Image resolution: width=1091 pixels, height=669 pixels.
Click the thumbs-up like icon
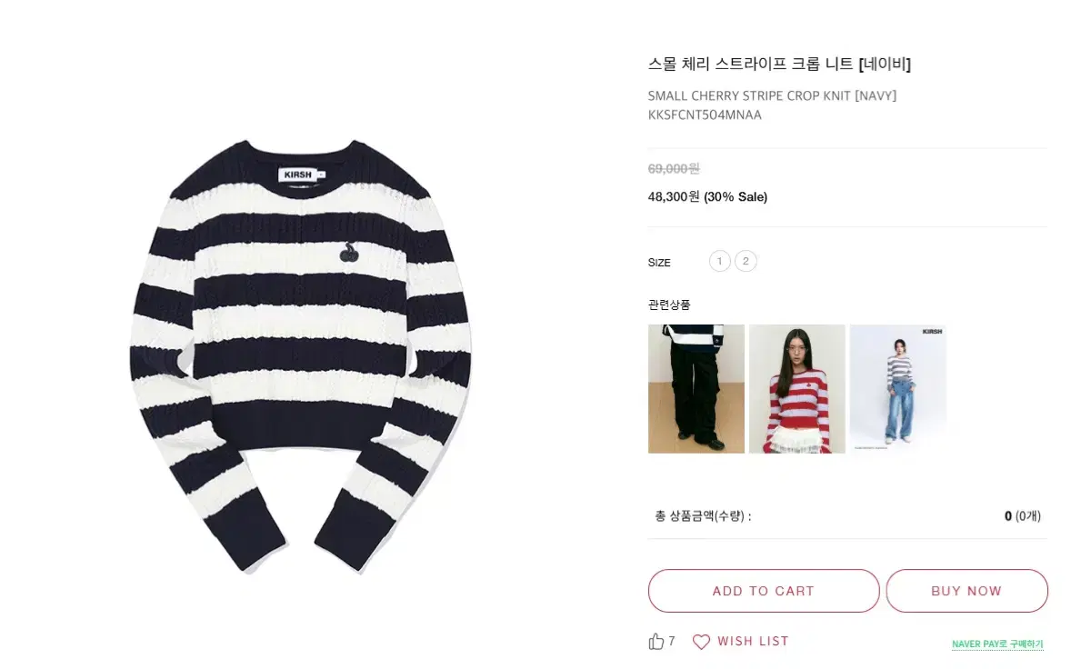[656, 641]
